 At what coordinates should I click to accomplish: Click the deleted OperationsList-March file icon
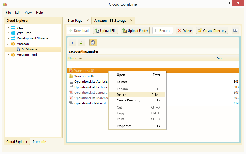71,98
